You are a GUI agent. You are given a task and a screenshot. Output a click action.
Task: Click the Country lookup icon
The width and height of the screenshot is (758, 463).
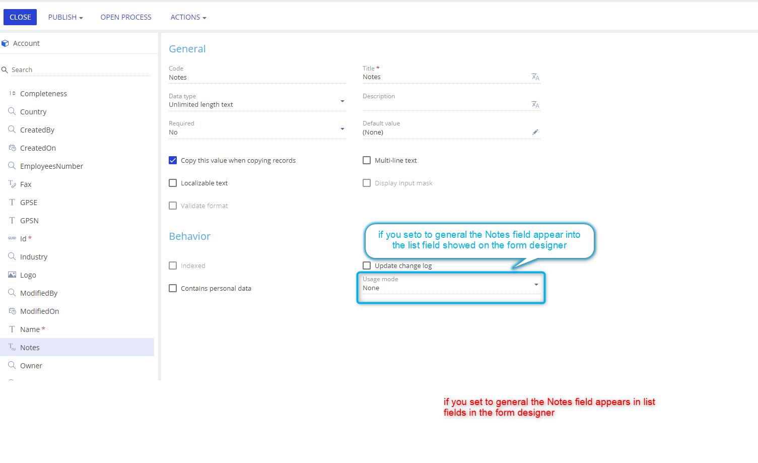[12, 111]
